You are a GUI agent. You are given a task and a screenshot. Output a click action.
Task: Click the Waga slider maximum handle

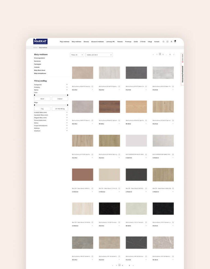click(68, 105)
